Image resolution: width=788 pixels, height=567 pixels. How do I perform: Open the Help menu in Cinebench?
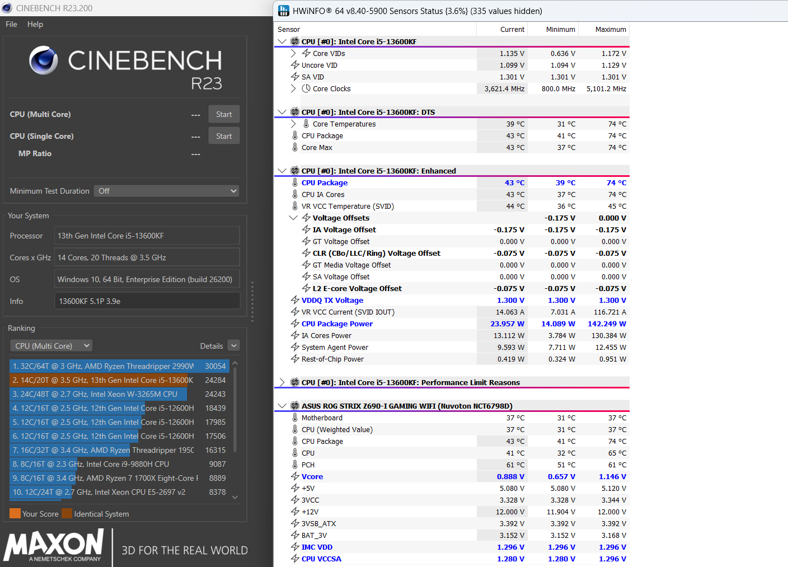pyautogui.click(x=35, y=24)
